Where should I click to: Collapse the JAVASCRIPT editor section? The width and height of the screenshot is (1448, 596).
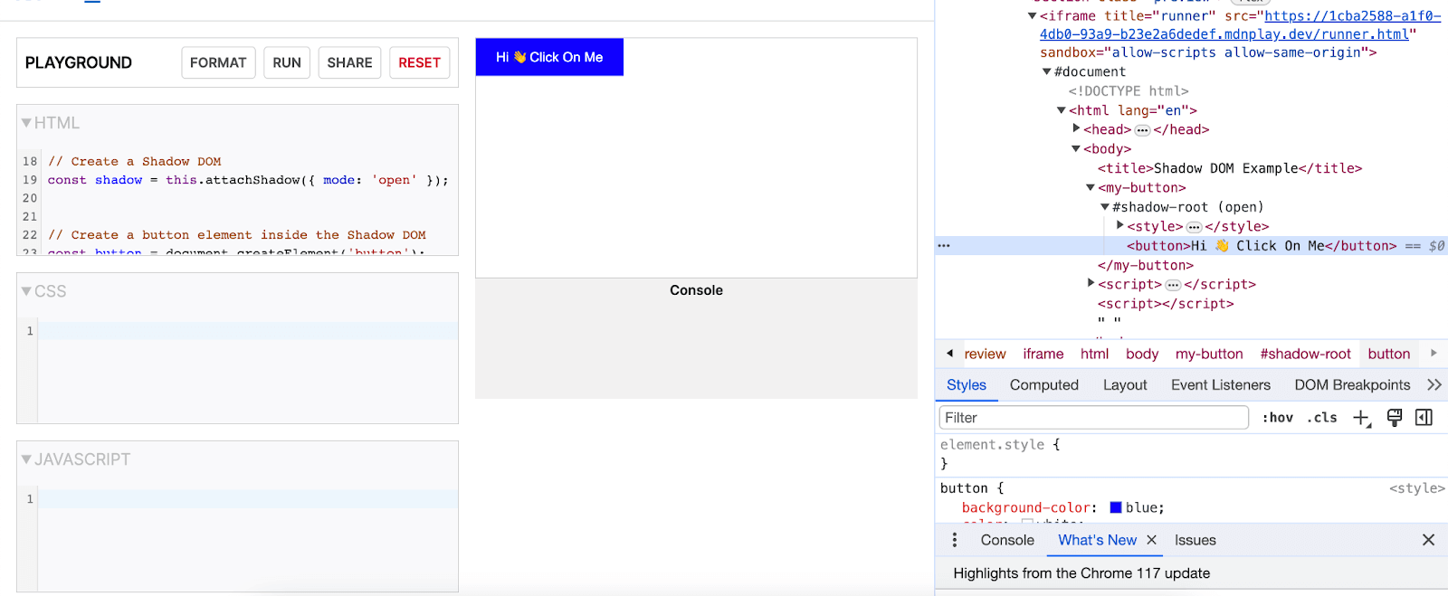click(x=26, y=459)
